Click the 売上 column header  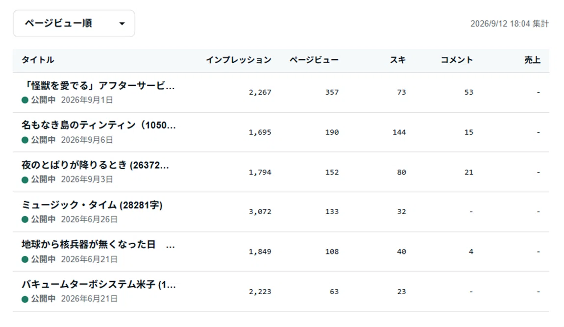point(532,60)
